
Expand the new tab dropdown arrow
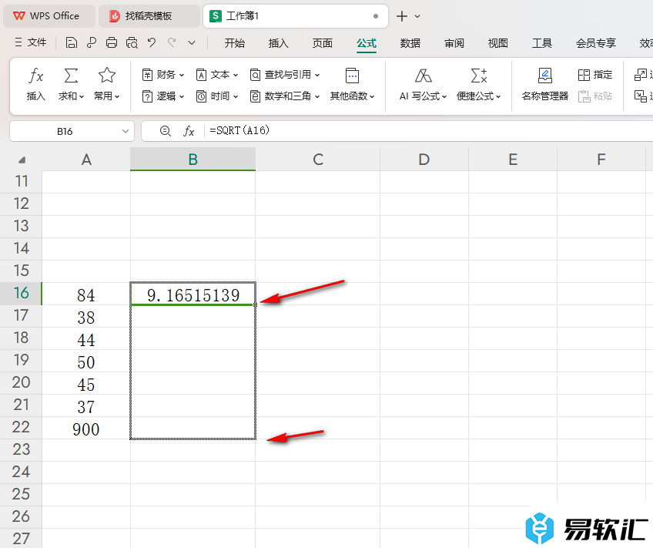point(417,16)
